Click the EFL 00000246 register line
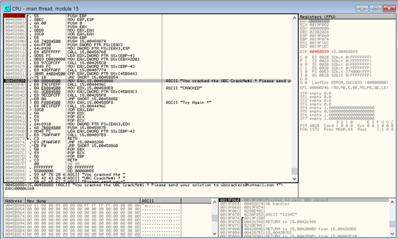The width and height of the screenshot is (398, 239). click(344, 87)
